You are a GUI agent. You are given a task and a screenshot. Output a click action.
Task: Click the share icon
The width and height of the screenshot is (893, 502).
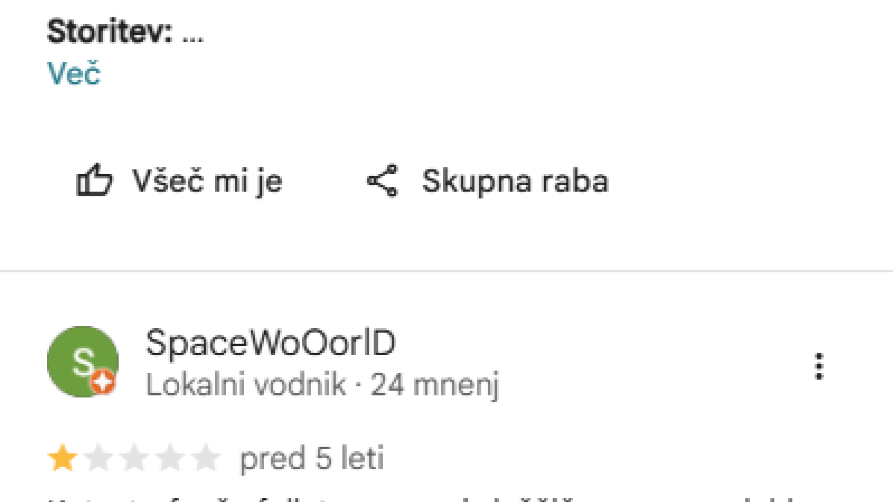point(382,180)
